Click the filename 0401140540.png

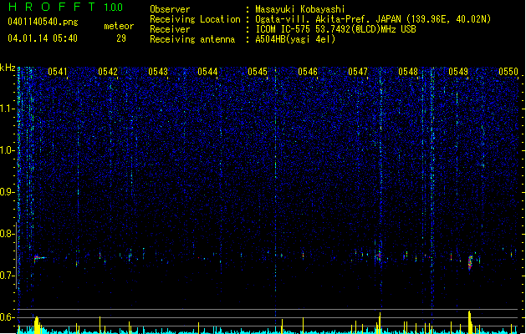(43, 22)
